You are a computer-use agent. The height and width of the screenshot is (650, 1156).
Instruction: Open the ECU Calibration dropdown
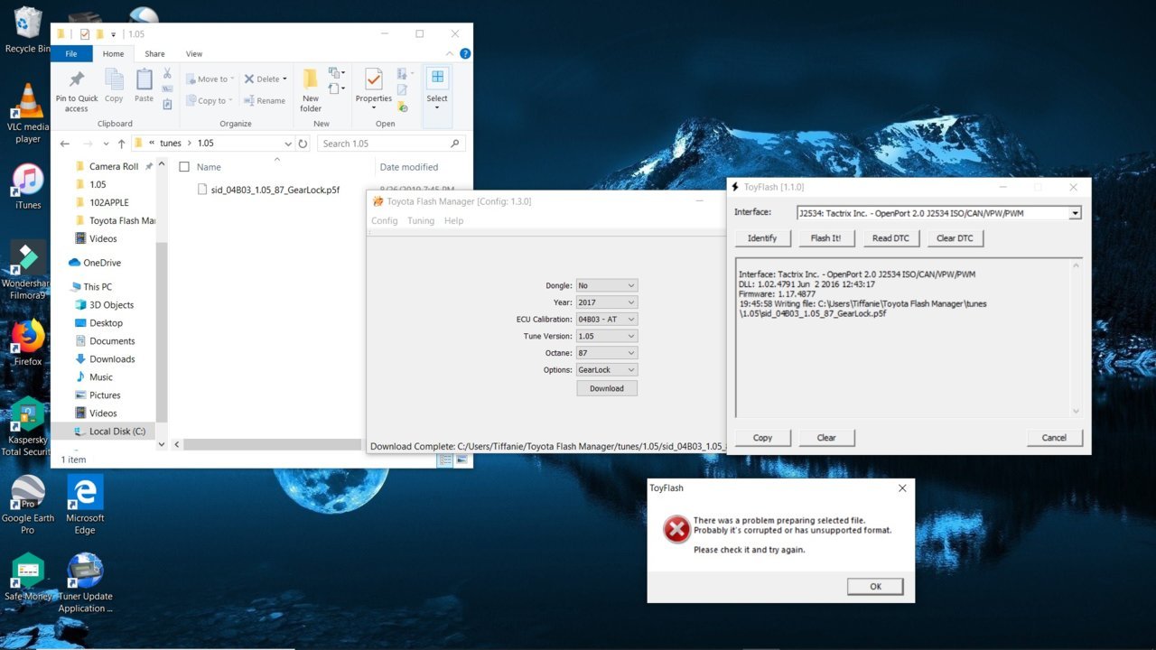[607, 319]
